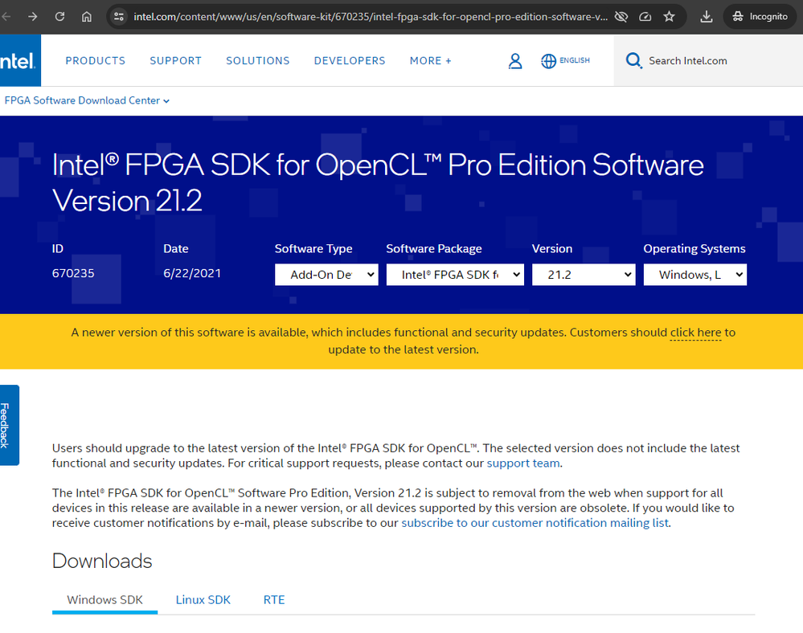This screenshot has height=633, width=803.
Task: Click the ID value 670235
Action: (73, 273)
